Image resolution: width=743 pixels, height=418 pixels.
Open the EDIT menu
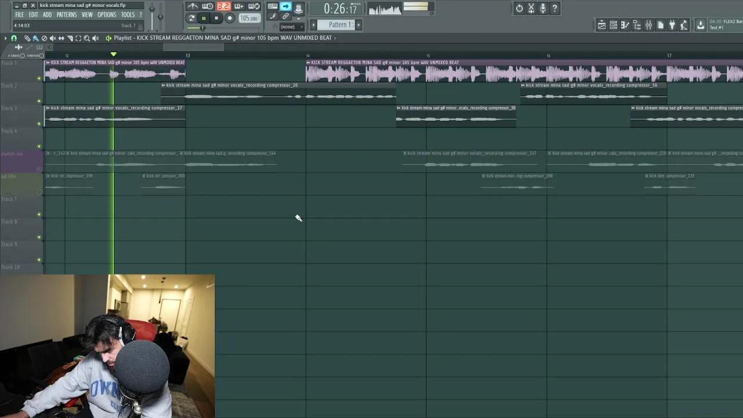[x=33, y=15]
